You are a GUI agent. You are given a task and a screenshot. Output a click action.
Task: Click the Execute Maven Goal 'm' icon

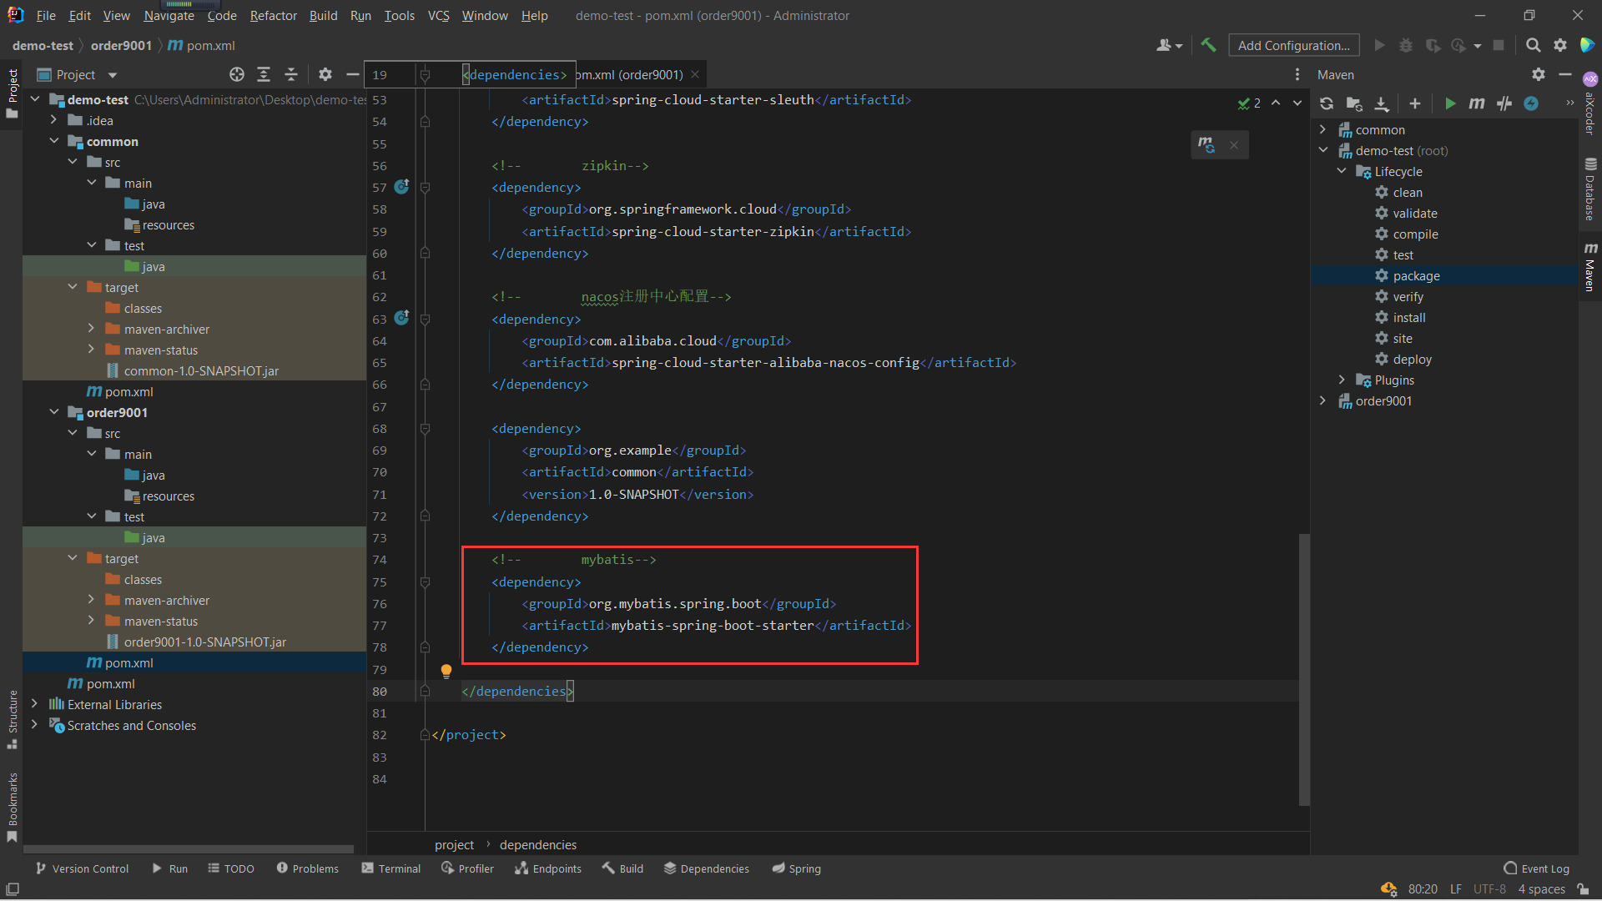1477,103
